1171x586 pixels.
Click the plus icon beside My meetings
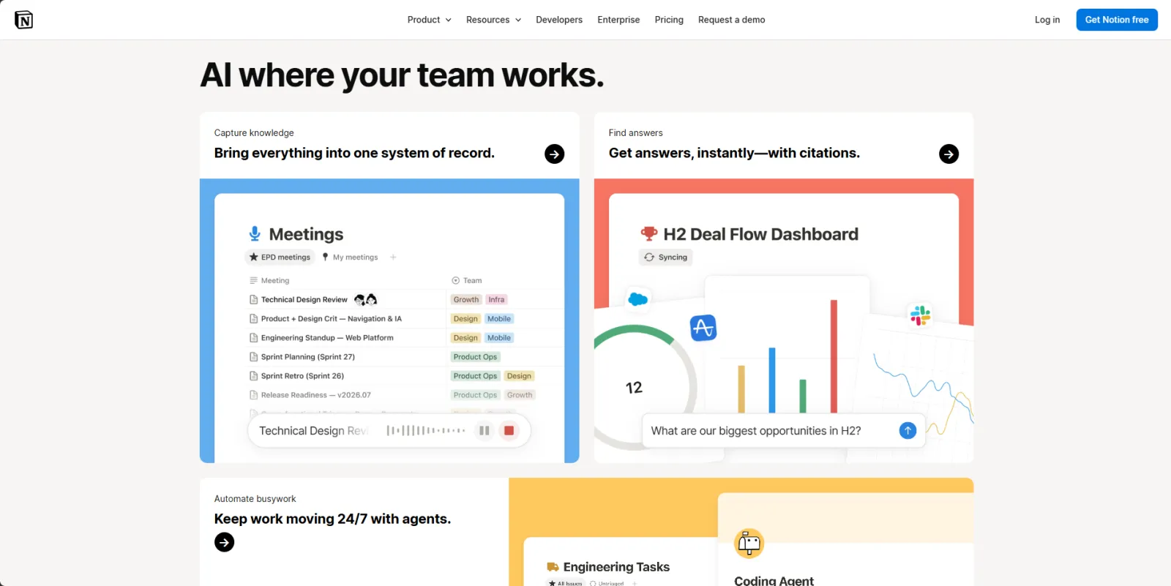click(393, 258)
